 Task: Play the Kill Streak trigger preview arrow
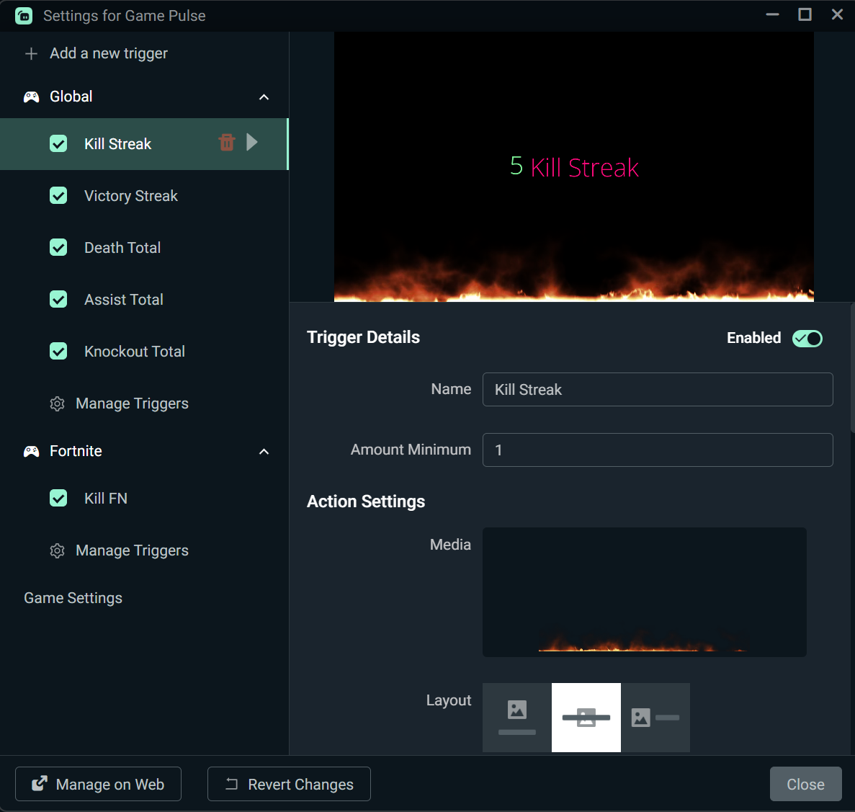tap(252, 143)
